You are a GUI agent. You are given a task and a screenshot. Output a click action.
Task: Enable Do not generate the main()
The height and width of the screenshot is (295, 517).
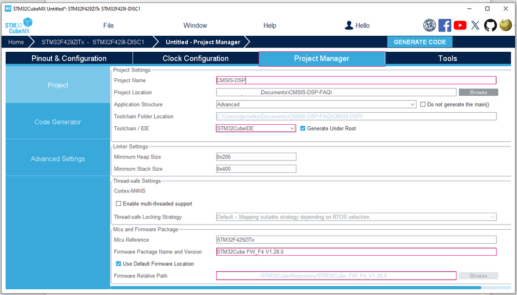[x=423, y=105]
